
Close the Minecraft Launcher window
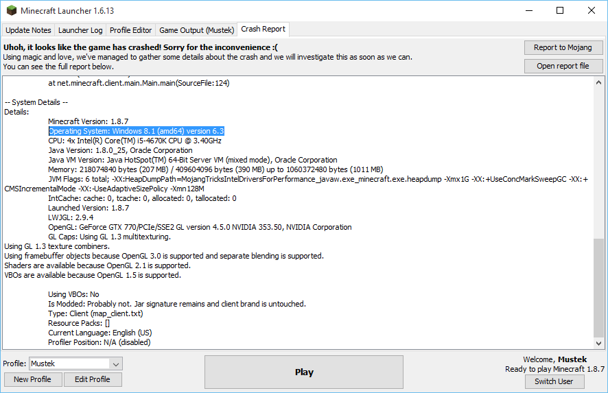coord(592,10)
